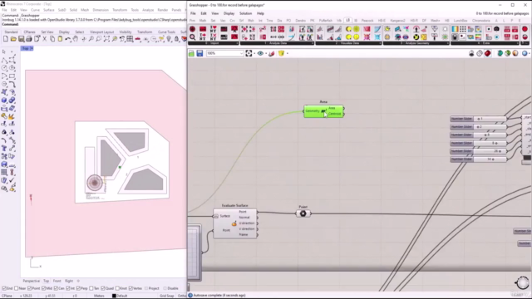Click the four-viewport layout icon in Rhino
The image size is (532, 299).
[x=130, y=39]
